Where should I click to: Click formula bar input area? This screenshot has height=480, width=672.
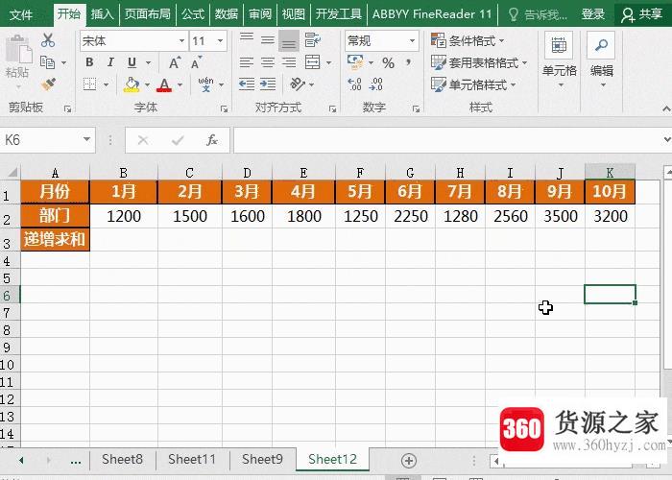(448, 140)
